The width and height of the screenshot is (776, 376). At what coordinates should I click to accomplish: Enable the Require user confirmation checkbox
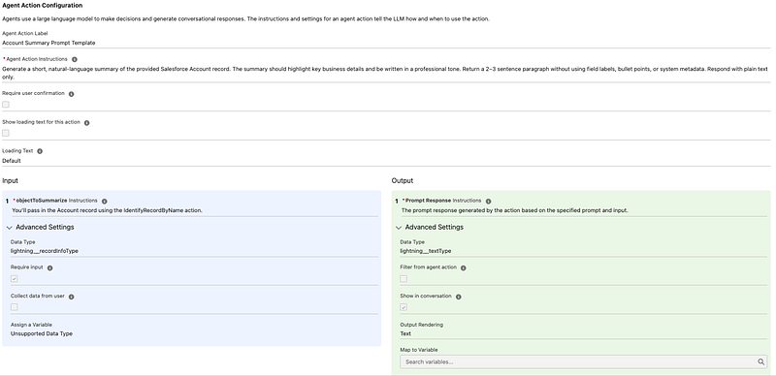coord(6,105)
